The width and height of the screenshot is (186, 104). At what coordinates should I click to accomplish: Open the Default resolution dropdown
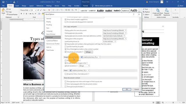[84, 66]
